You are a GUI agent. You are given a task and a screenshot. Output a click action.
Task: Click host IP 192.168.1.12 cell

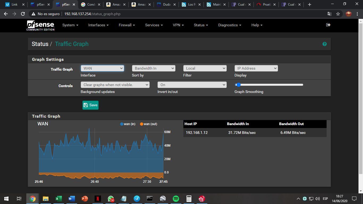click(x=197, y=133)
